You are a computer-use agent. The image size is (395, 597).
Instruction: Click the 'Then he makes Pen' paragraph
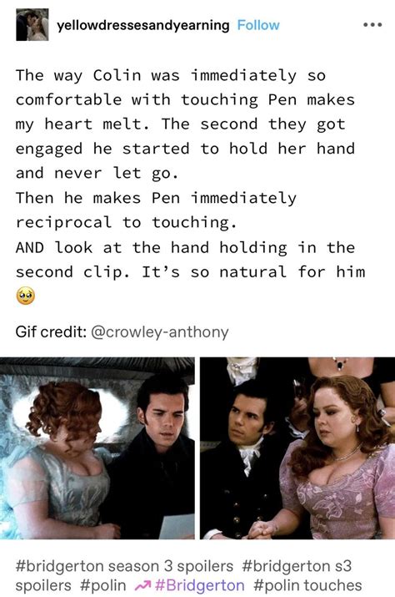point(156,210)
